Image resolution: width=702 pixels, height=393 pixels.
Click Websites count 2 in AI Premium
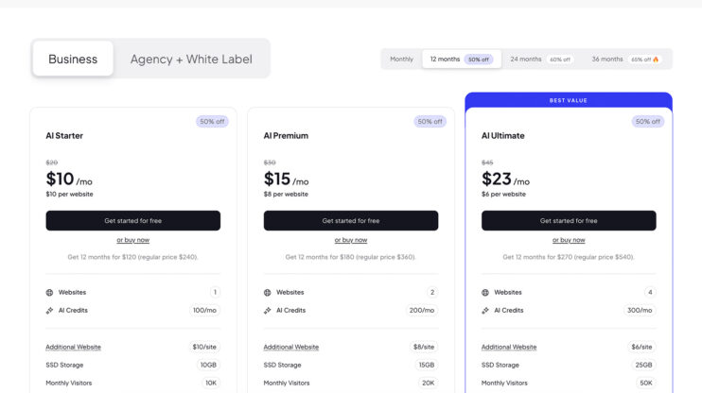[432, 293]
